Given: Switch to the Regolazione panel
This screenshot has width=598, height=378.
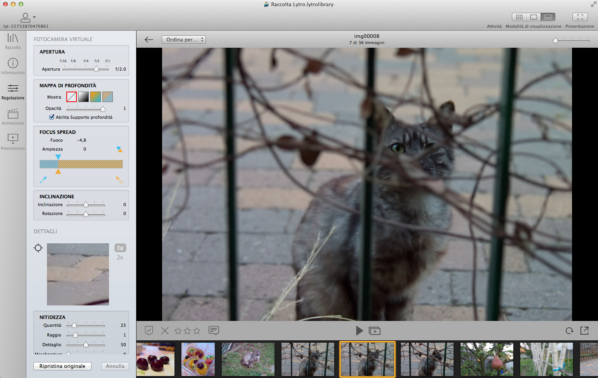Looking at the screenshot, I should pyautogui.click(x=13, y=92).
